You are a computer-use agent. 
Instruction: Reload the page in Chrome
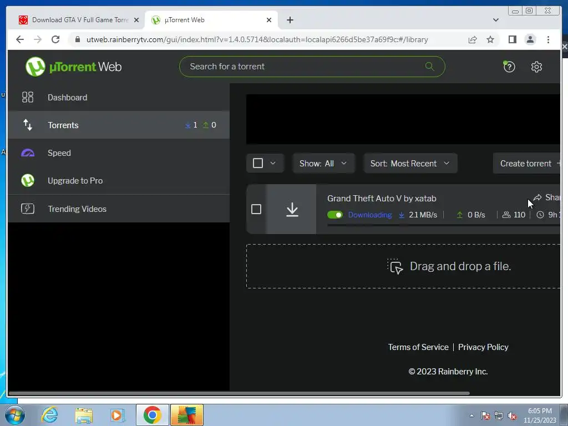pos(55,39)
